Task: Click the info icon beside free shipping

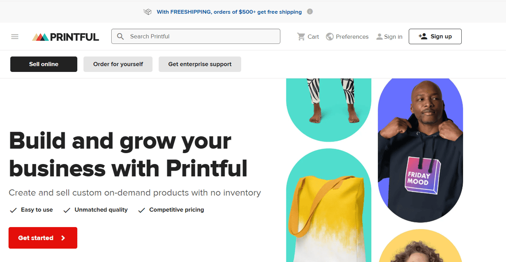Action: (310, 12)
